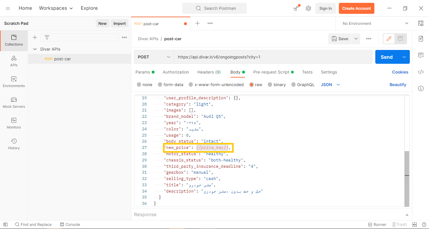The height and width of the screenshot is (229, 429).
Task: Open Documentation pane in right sidebar
Action: click(421, 38)
